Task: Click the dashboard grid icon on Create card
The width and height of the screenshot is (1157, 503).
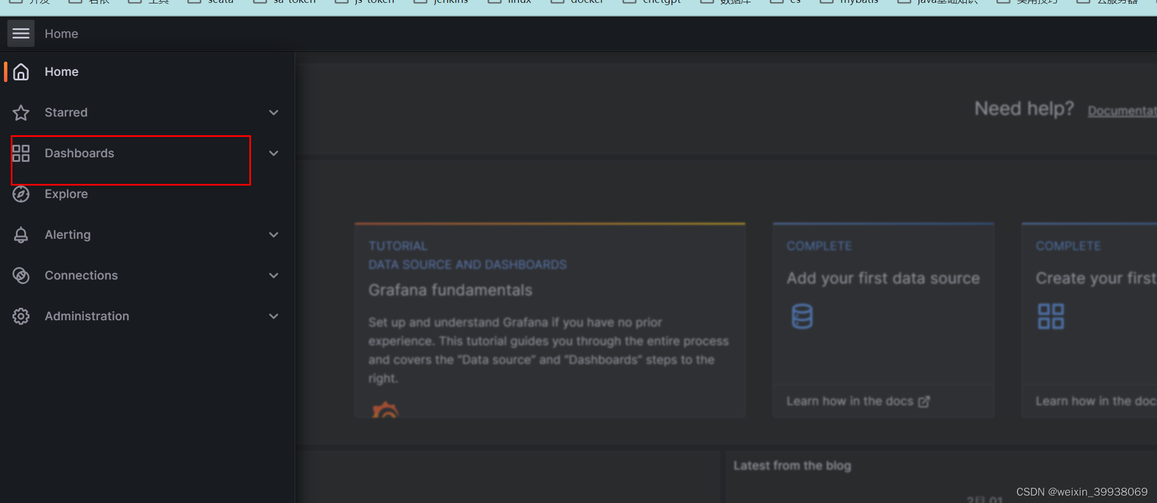Action: (1050, 316)
